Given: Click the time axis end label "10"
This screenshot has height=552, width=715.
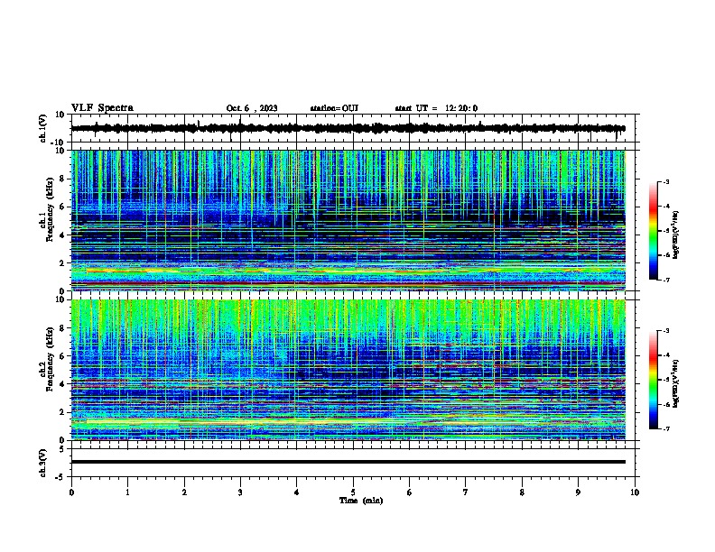Looking at the screenshot, I should (x=635, y=492).
